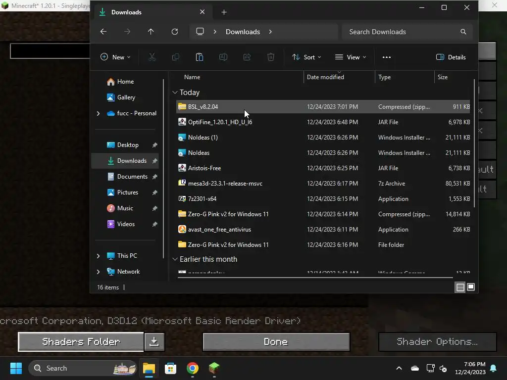
Task: Select the 7z2301-x64 application file
Action: (x=323, y=199)
